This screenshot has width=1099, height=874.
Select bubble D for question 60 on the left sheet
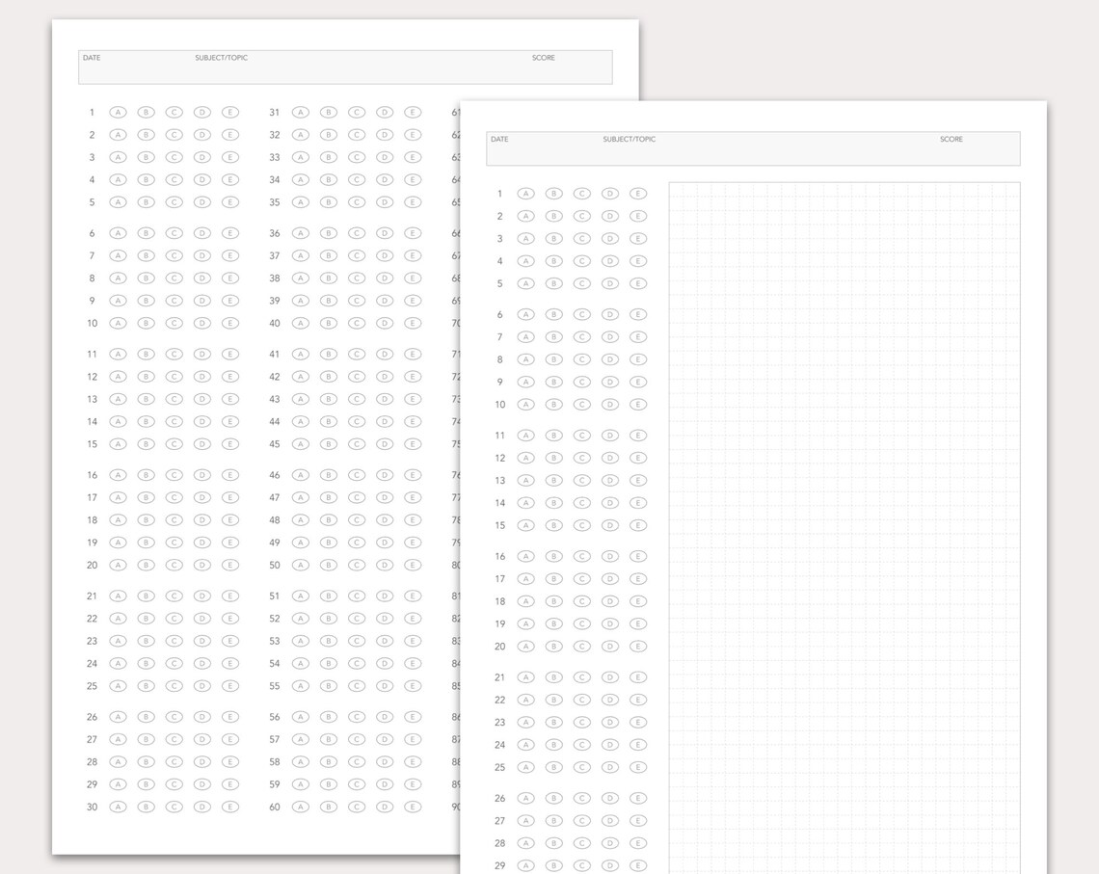coord(385,807)
